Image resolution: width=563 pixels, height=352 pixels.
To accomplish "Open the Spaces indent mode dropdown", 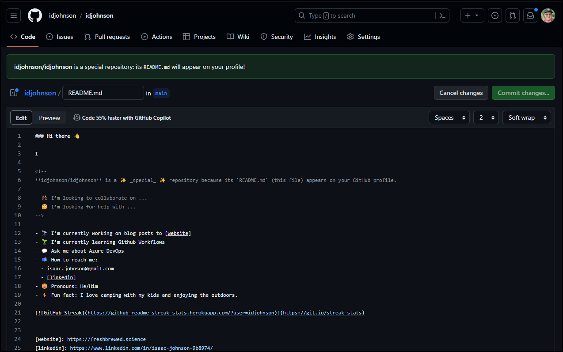I will [x=449, y=117].
